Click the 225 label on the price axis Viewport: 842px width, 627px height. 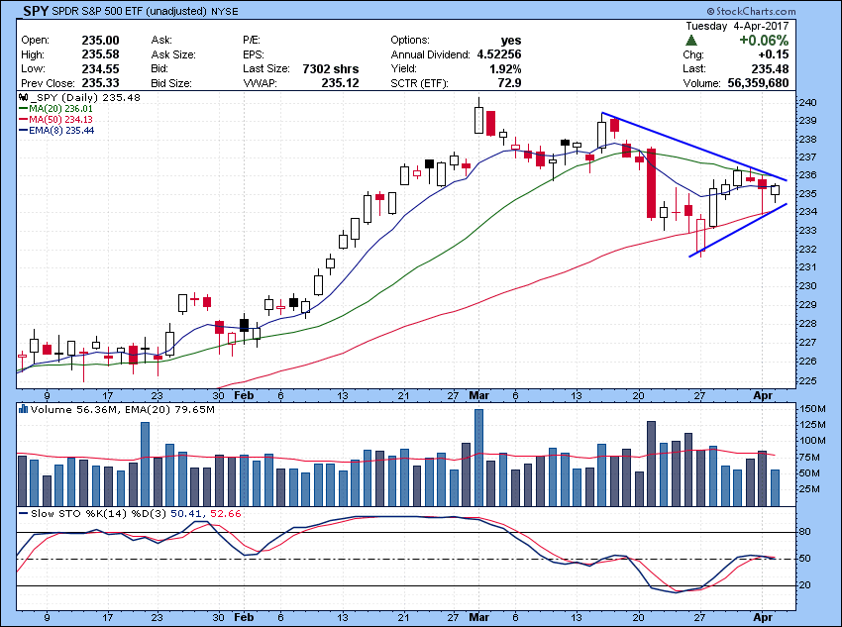coord(807,381)
